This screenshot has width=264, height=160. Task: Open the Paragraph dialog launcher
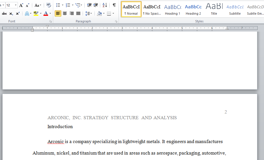point(116,22)
